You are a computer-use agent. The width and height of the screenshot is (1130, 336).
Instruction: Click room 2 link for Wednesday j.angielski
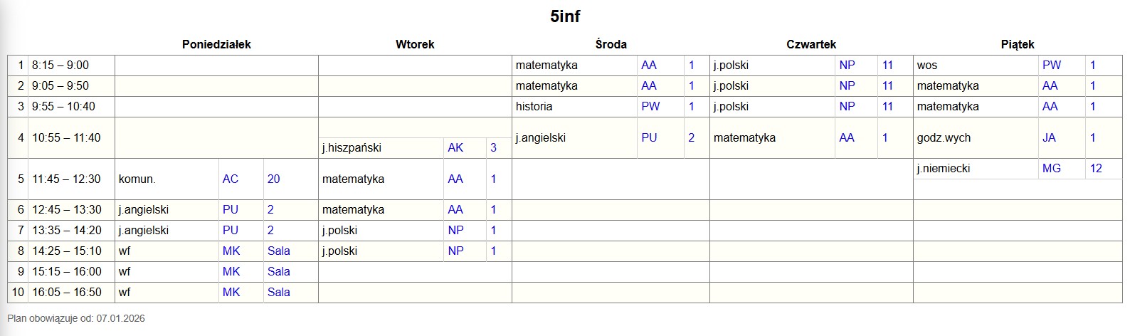coord(691,137)
